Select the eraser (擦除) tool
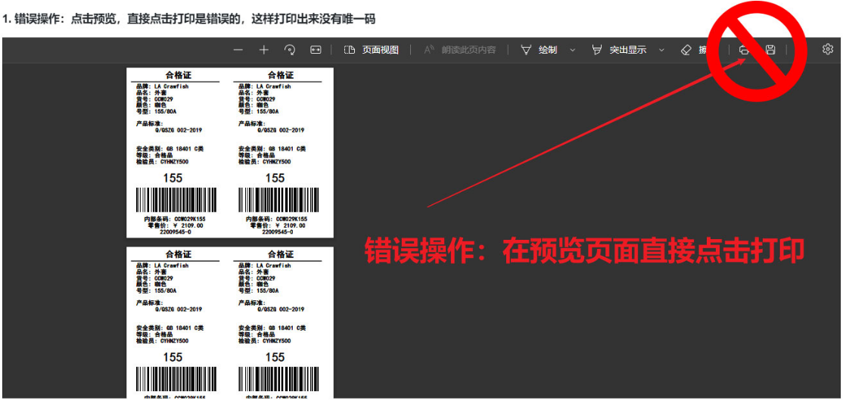Screen dimensions: 843x401 pyautogui.click(x=692, y=50)
